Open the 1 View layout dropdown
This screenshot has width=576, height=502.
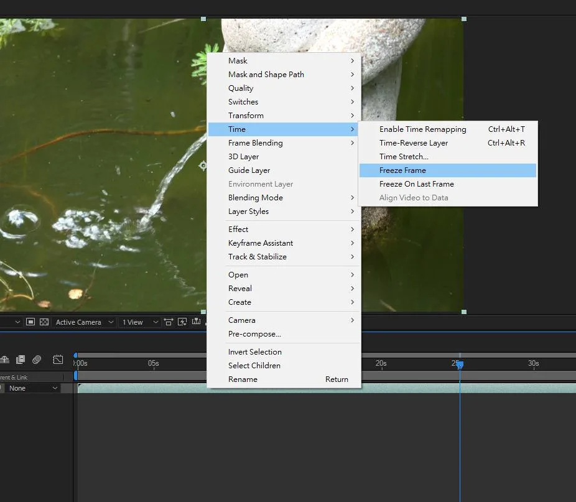(140, 322)
